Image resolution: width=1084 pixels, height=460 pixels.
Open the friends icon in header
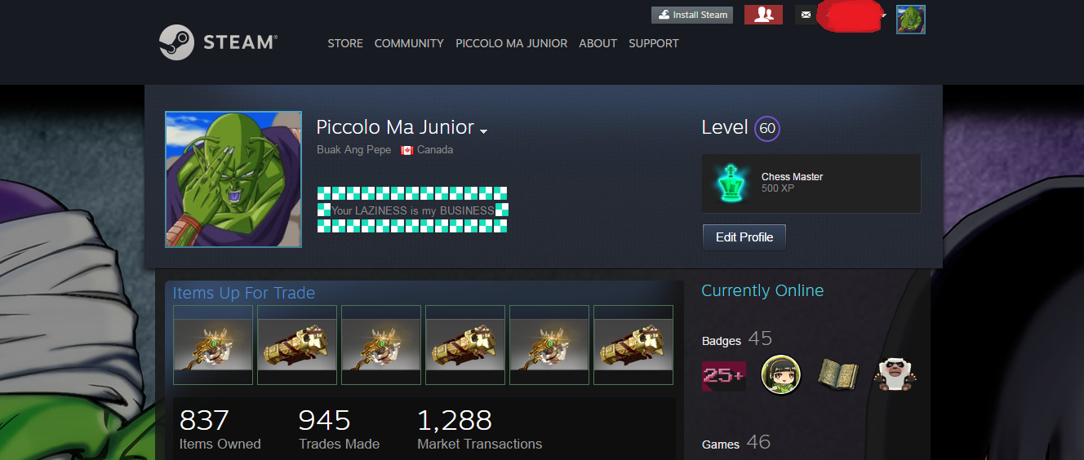[x=763, y=15]
